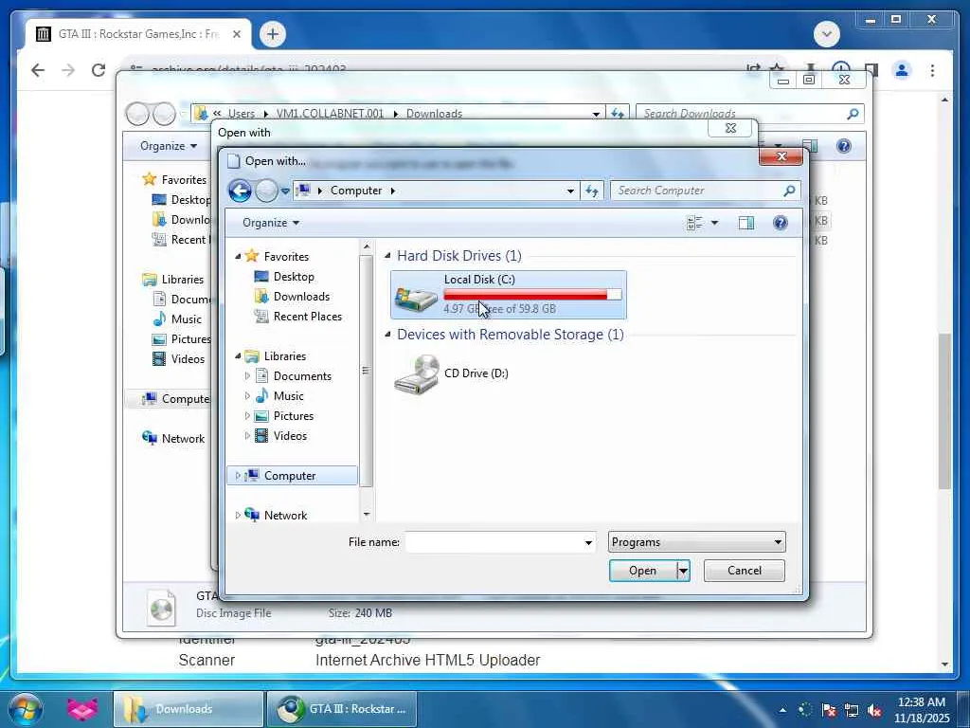
Task: Click Help icon in Open with dialog
Action: 781,223
